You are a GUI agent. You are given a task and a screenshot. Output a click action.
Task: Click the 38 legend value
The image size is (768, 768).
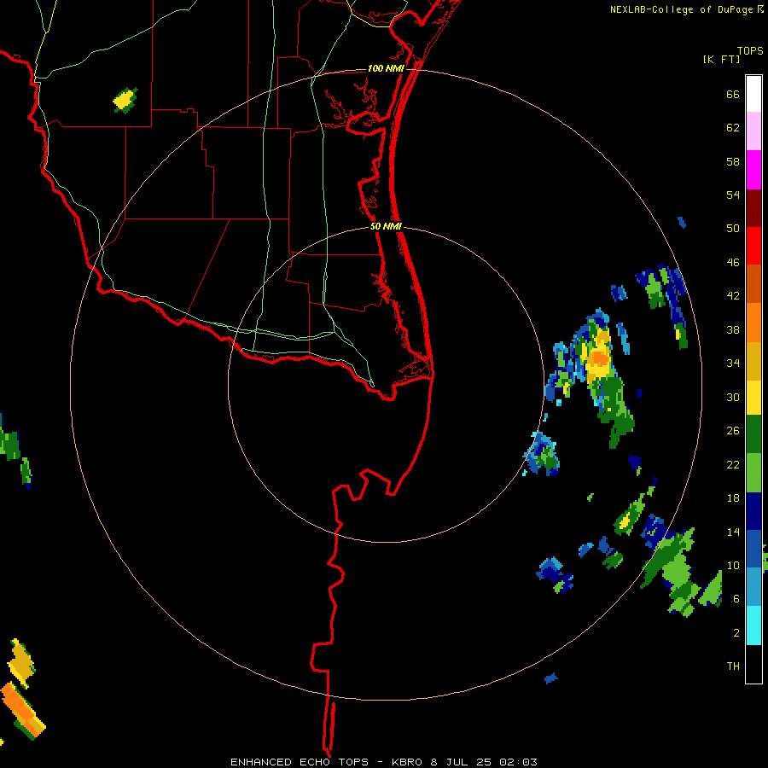[733, 329]
